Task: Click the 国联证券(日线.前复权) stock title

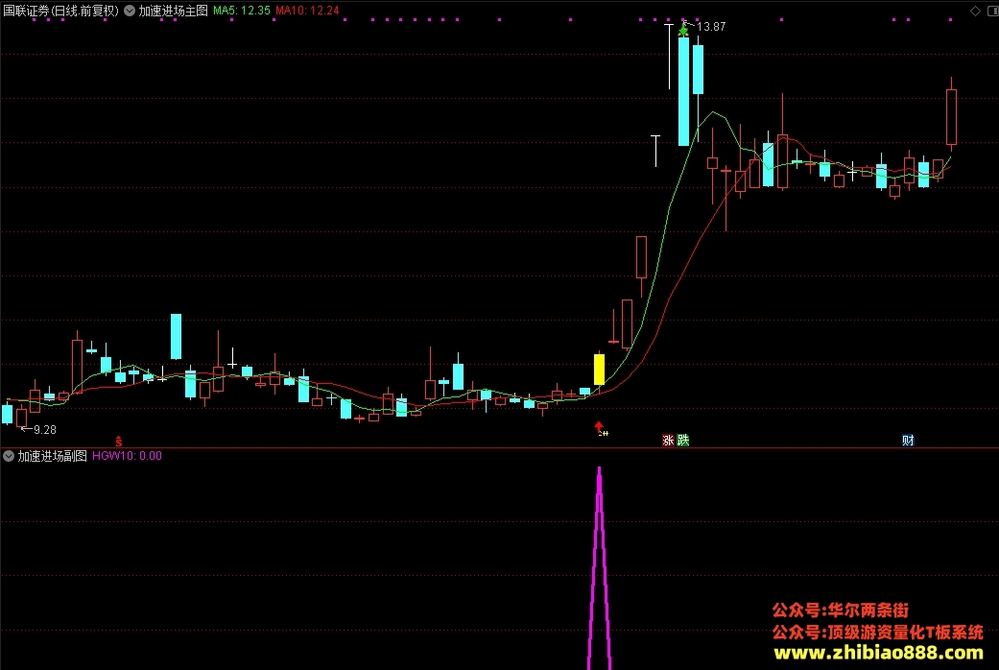Action: [61, 11]
